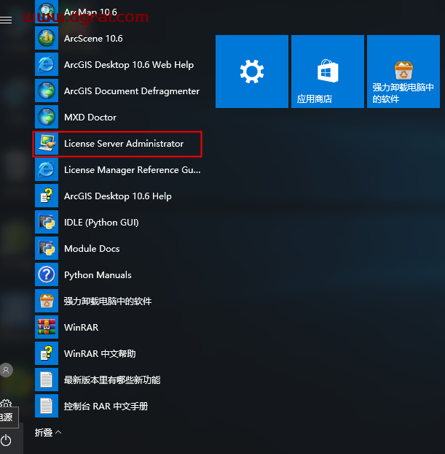Click the 强力卸载电脑中的软件 tile

(x=403, y=72)
